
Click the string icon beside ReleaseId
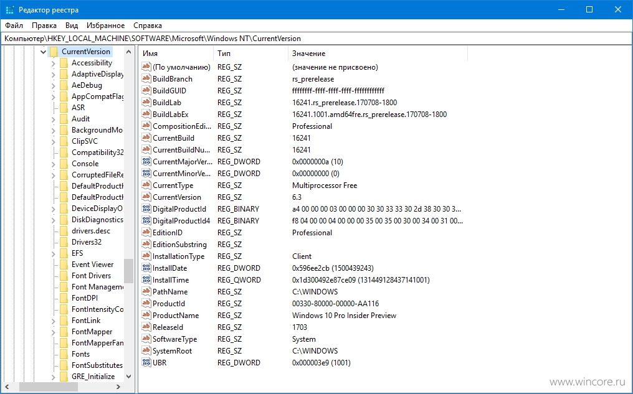[146, 327]
